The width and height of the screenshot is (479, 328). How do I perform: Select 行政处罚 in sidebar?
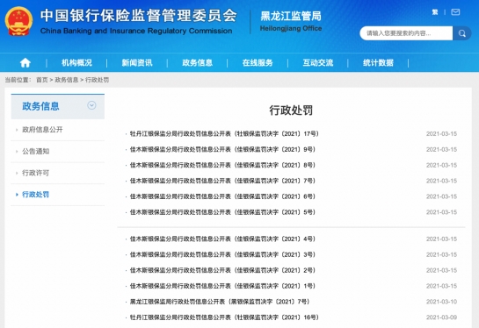(36, 195)
